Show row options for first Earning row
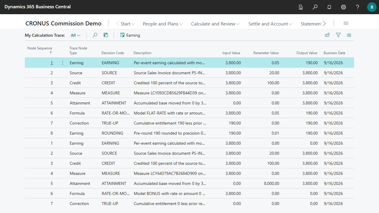This screenshot has width=379, height=213. click(x=62, y=63)
